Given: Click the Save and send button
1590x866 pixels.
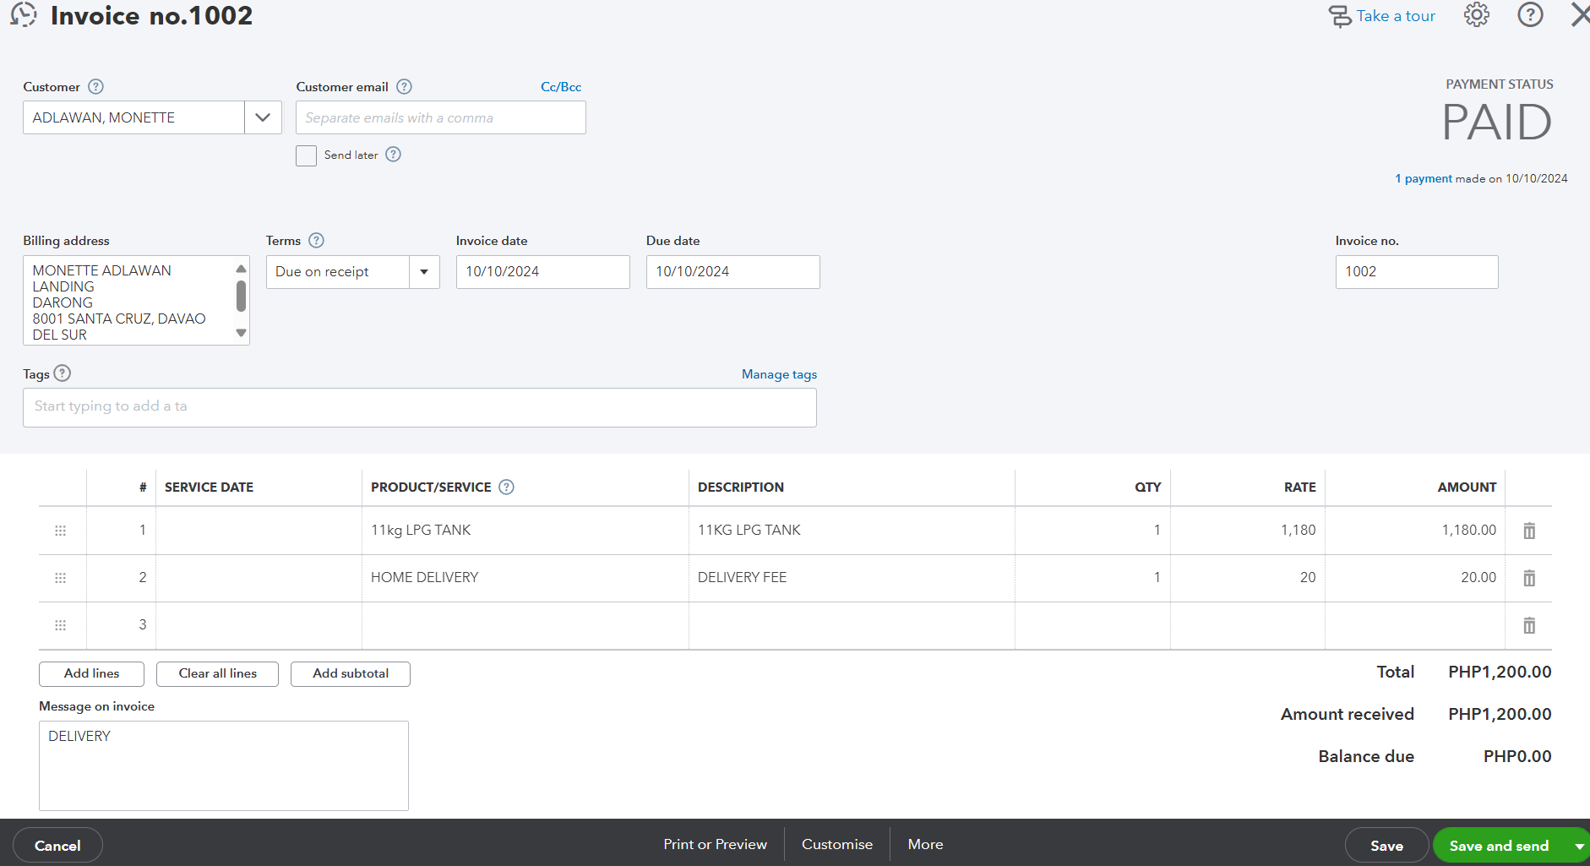Looking at the screenshot, I should pos(1500,846).
